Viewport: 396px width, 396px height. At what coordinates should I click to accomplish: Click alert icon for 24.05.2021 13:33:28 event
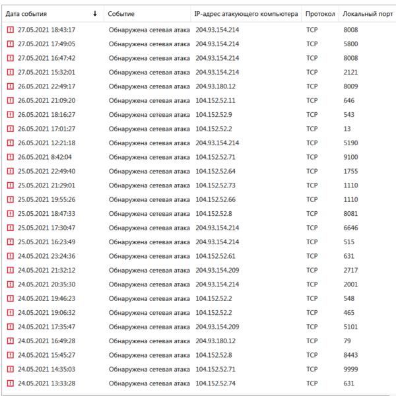pyautogui.click(x=10, y=383)
